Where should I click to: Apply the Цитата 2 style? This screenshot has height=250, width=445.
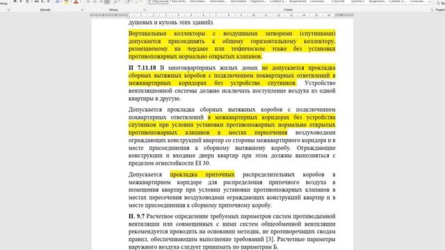click(x=357, y=1)
